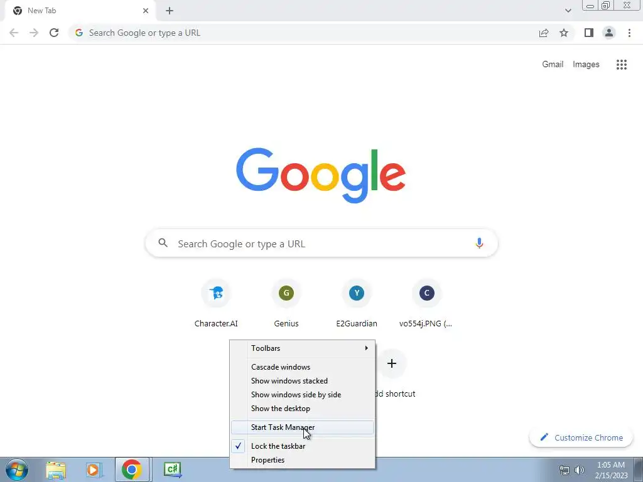Screen dimensions: 643x482
Task: Open the Genius shortcut
Action: tap(286, 303)
